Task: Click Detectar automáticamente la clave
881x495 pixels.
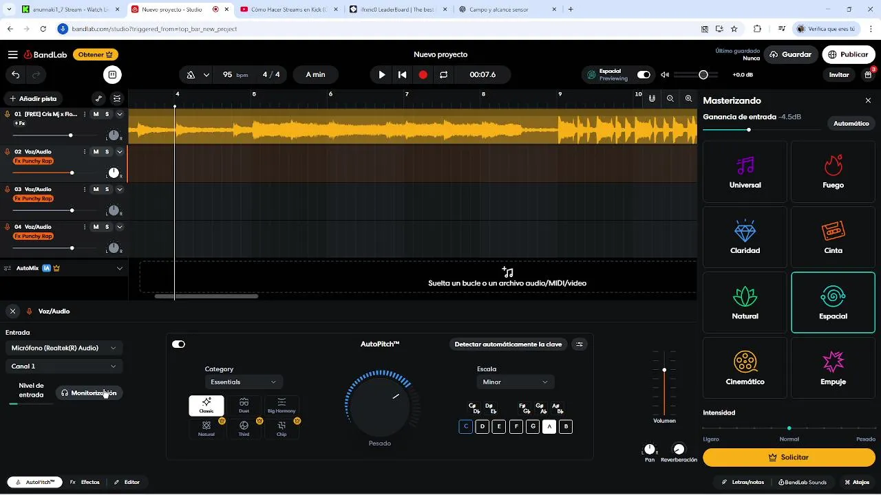Action: point(508,344)
